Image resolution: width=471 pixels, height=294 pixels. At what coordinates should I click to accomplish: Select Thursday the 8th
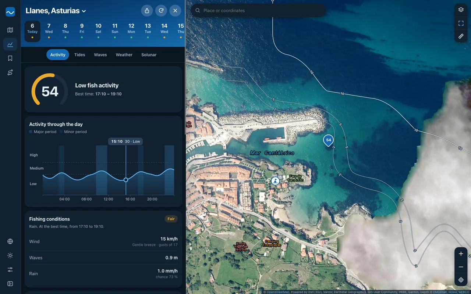coord(65,31)
